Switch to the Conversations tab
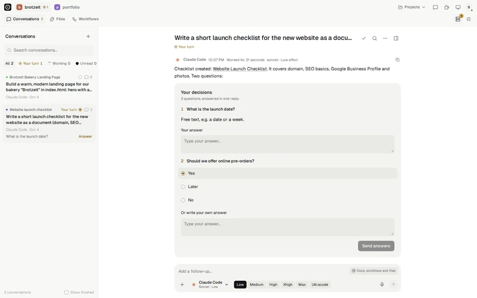The image size is (477, 298). click(24, 19)
